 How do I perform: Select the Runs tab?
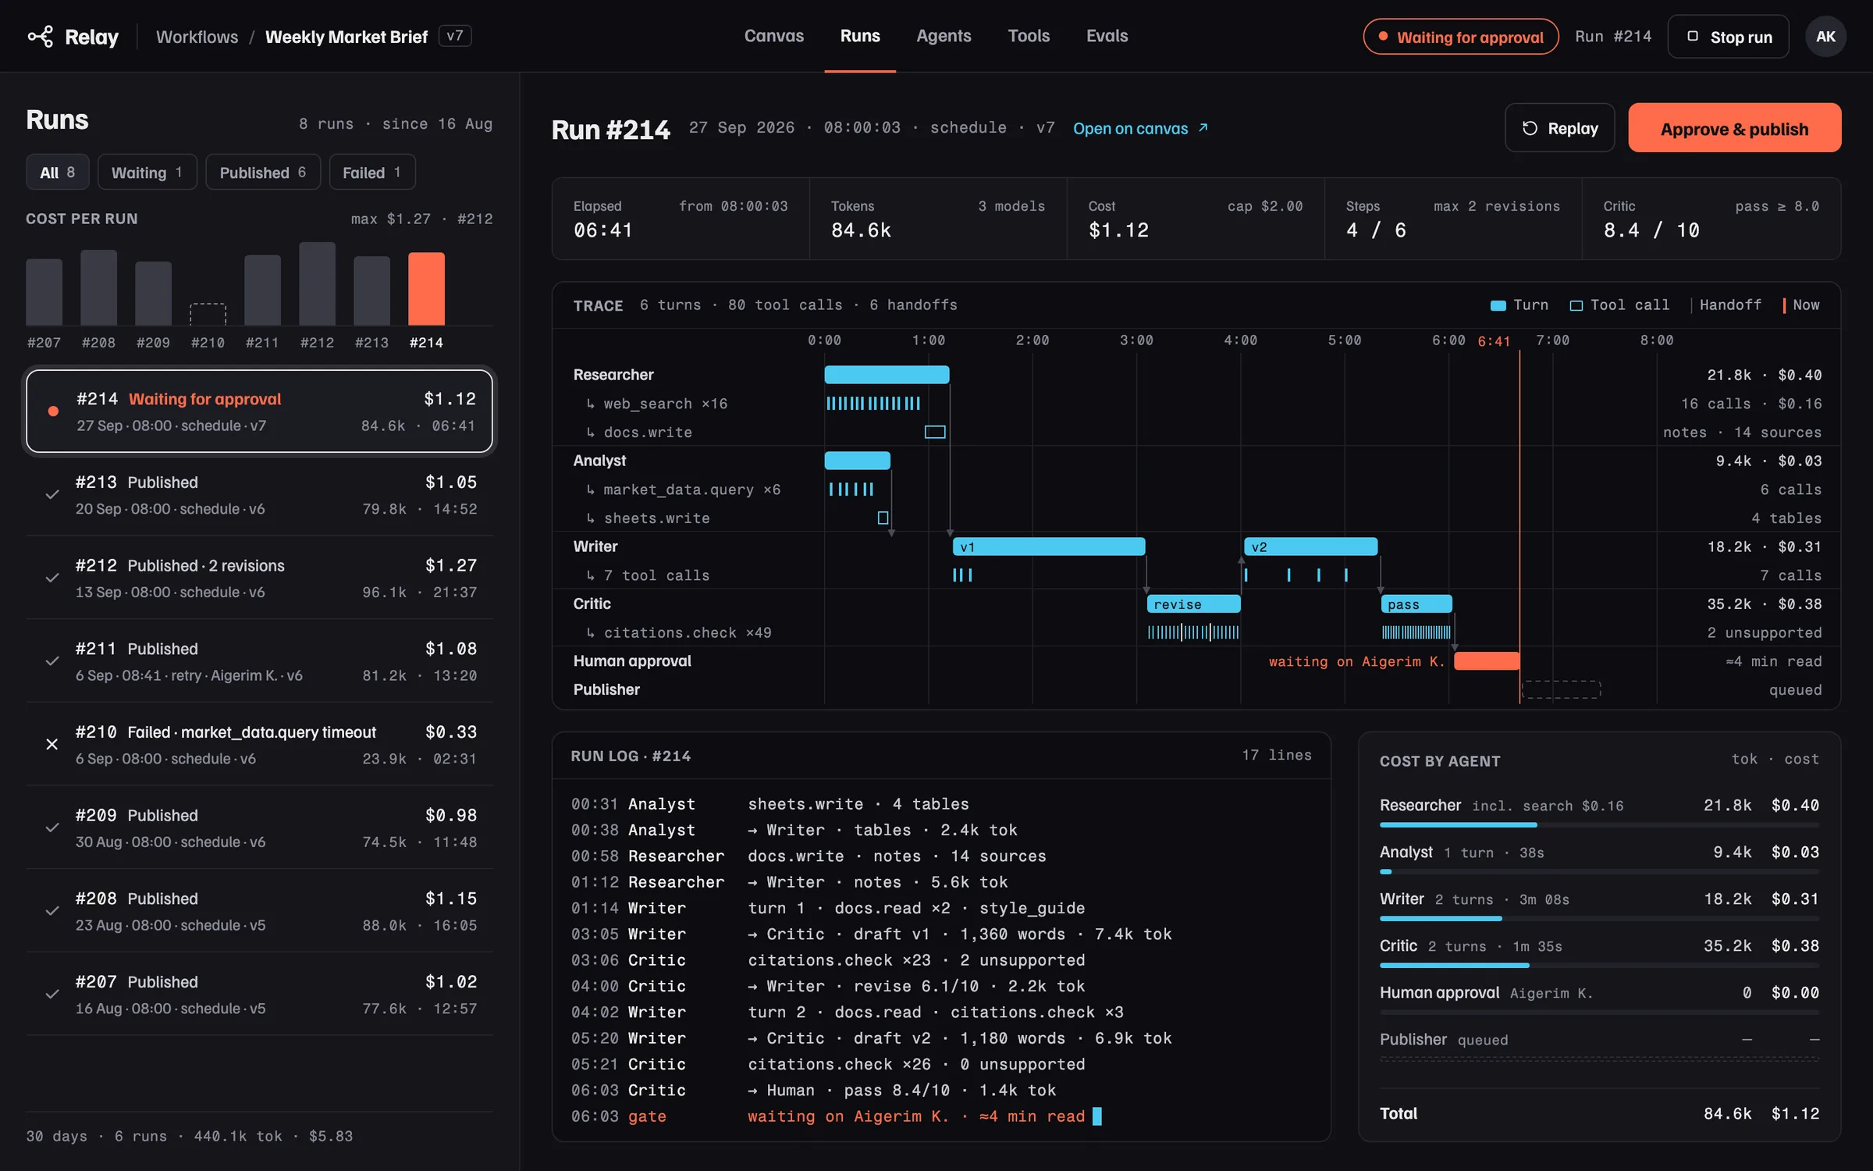click(x=860, y=36)
